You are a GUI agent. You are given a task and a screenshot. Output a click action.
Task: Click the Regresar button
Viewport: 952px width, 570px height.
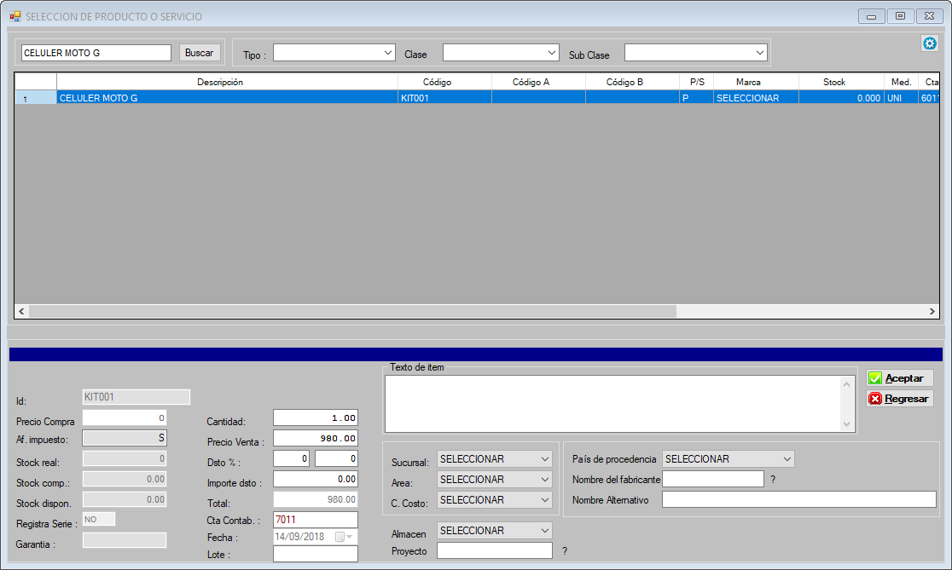pos(900,399)
